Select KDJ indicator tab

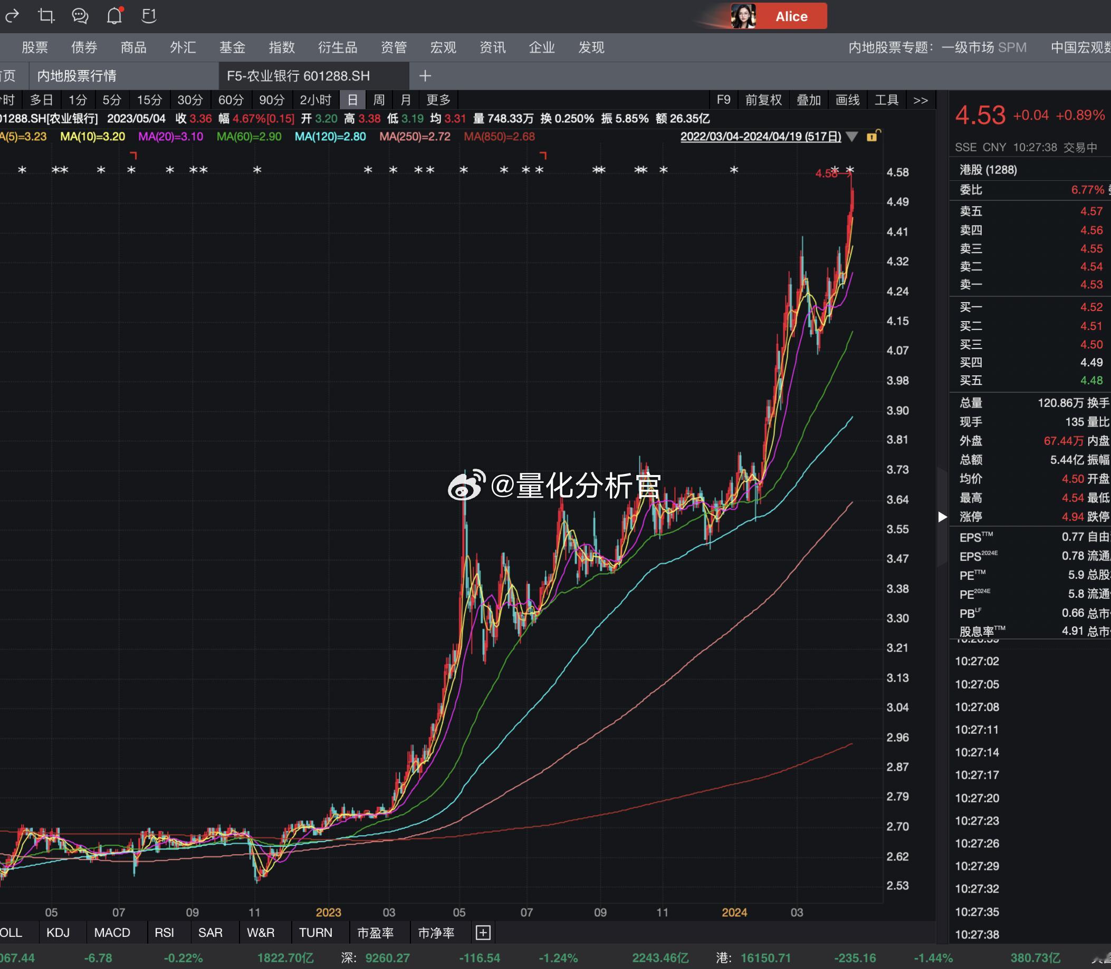[x=58, y=932]
